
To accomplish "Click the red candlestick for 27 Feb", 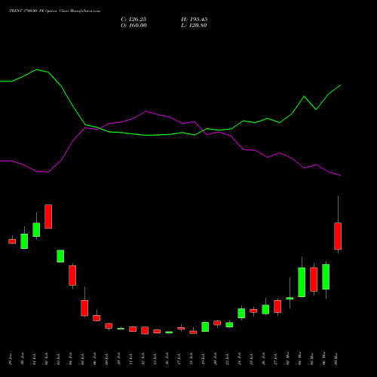I will 277,306.
